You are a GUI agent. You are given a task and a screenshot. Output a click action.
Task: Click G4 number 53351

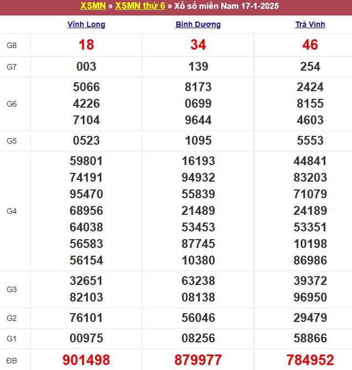(310, 227)
